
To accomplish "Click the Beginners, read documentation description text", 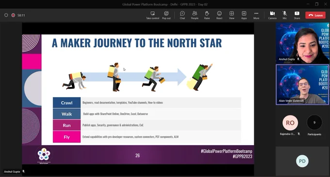I will (x=123, y=103).
